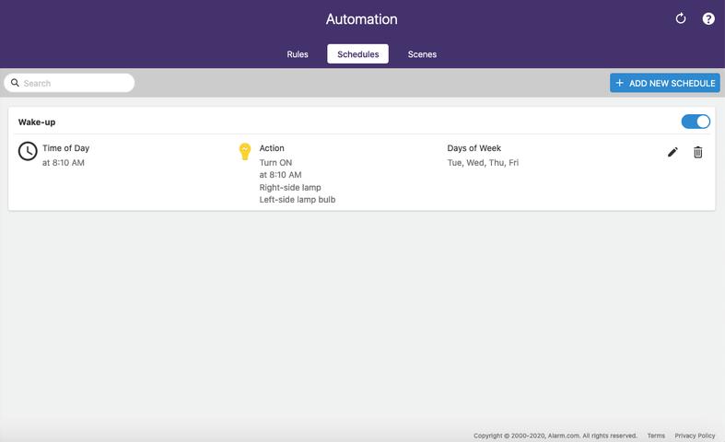Click the yellow lightbulb Action icon

tap(245, 152)
